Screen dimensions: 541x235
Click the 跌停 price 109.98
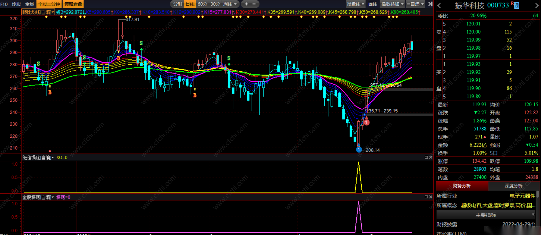[x=531, y=161]
